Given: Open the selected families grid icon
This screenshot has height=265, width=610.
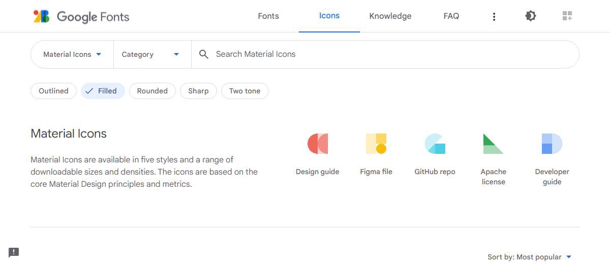Looking at the screenshot, I should [x=567, y=16].
